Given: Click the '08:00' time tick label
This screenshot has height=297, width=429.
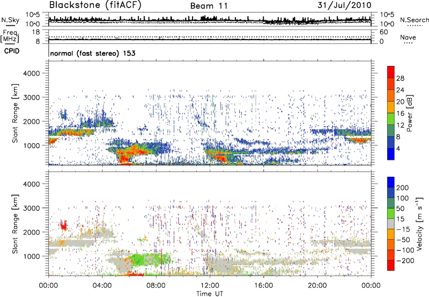Looking at the screenshot, I should (156, 286).
